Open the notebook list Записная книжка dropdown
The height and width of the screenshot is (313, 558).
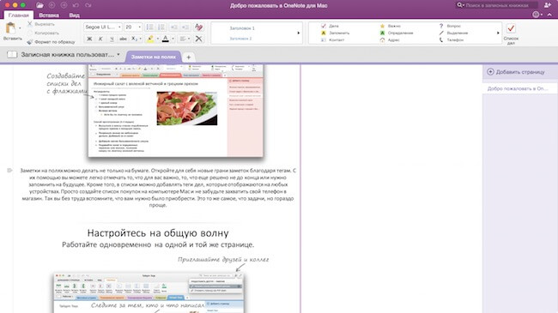(x=70, y=54)
